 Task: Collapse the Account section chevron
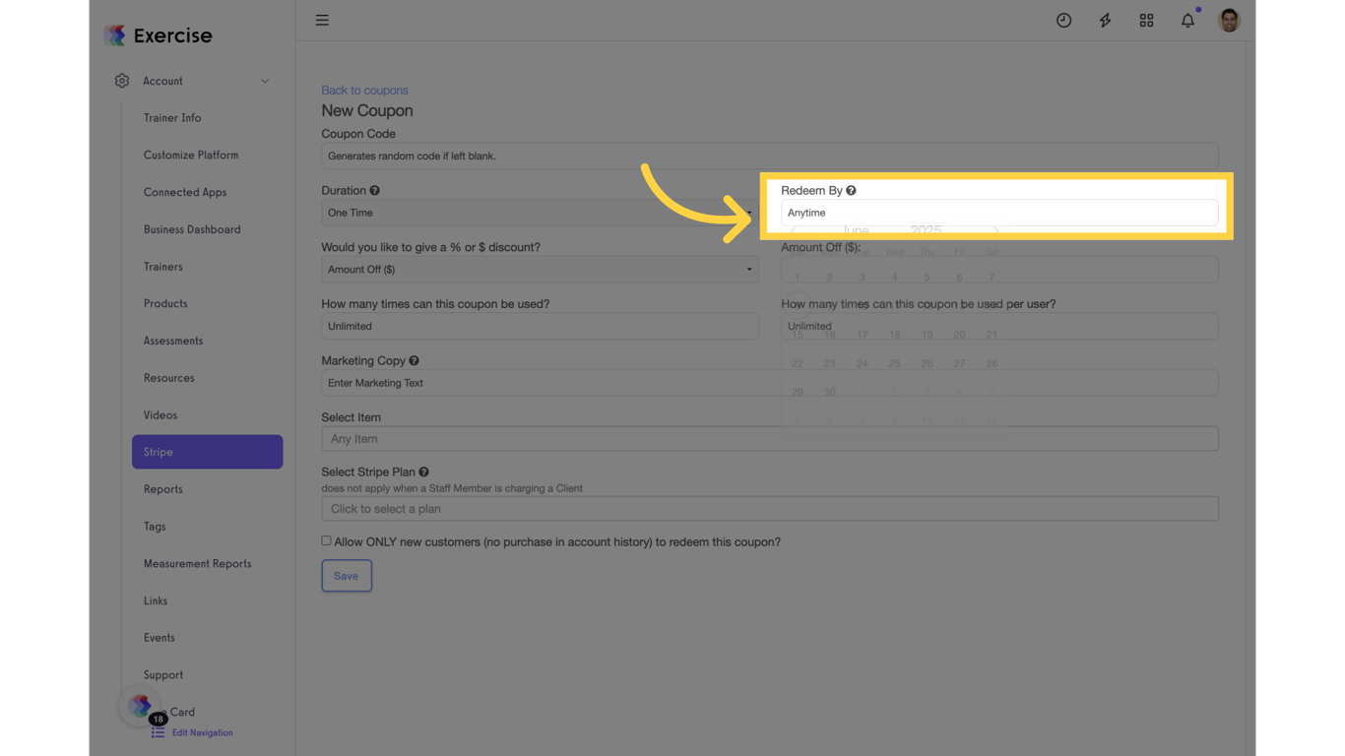(x=265, y=82)
